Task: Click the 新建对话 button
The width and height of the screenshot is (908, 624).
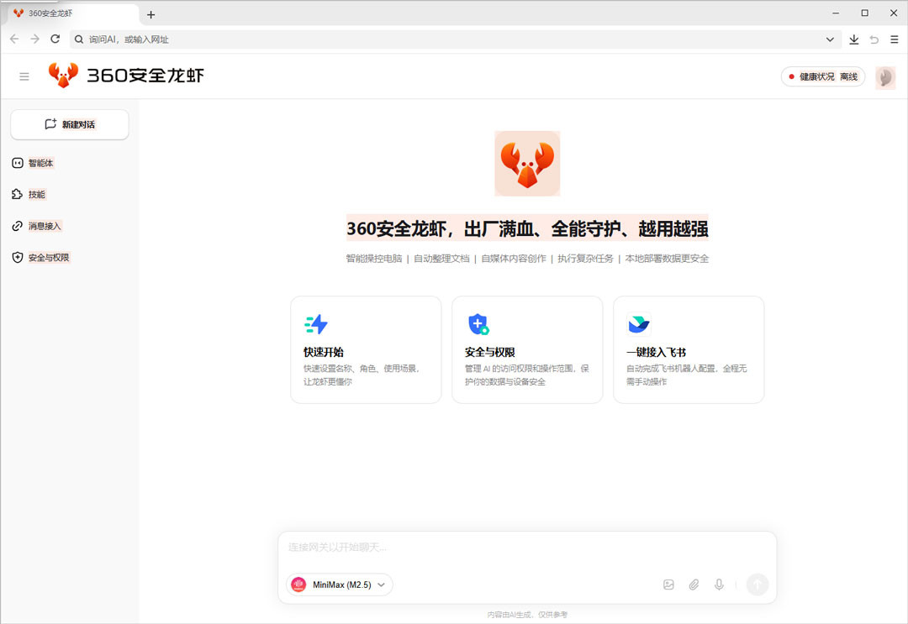Action: coord(69,124)
